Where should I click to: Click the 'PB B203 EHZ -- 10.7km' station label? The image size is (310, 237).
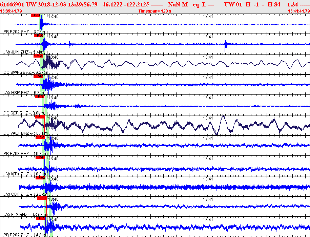[25, 154]
